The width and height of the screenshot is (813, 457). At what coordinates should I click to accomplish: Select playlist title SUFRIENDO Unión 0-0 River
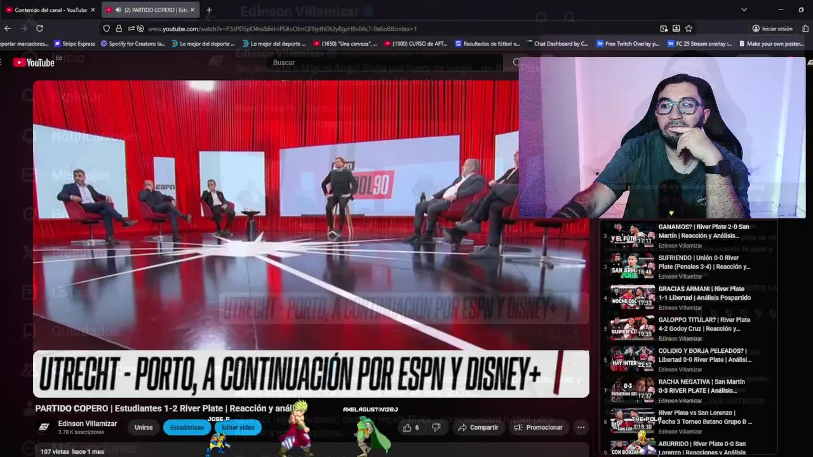pyautogui.click(x=704, y=262)
